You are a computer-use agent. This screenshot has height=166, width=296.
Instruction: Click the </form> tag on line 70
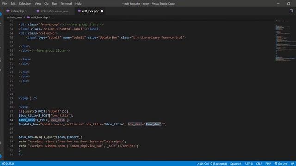(x=25, y=59)
